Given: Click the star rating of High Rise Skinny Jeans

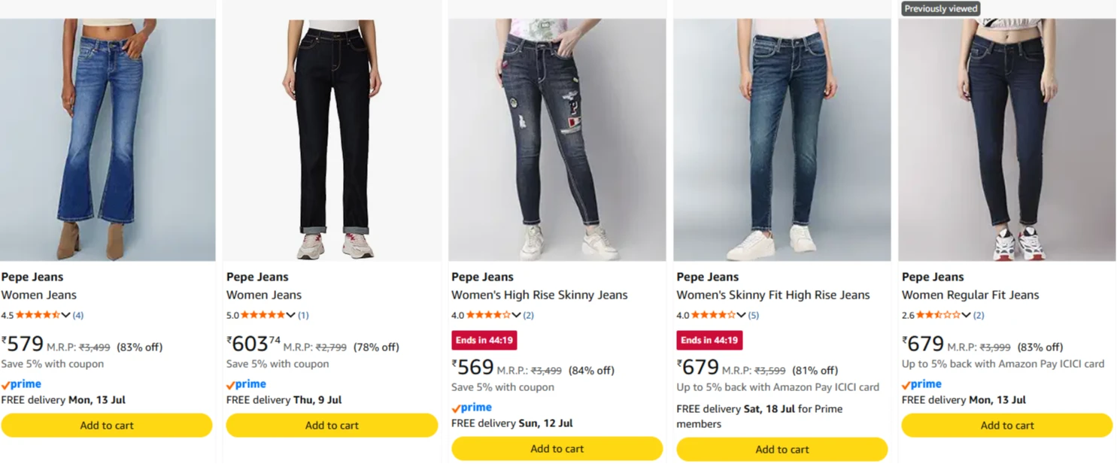Looking at the screenshot, I should click(488, 315).
